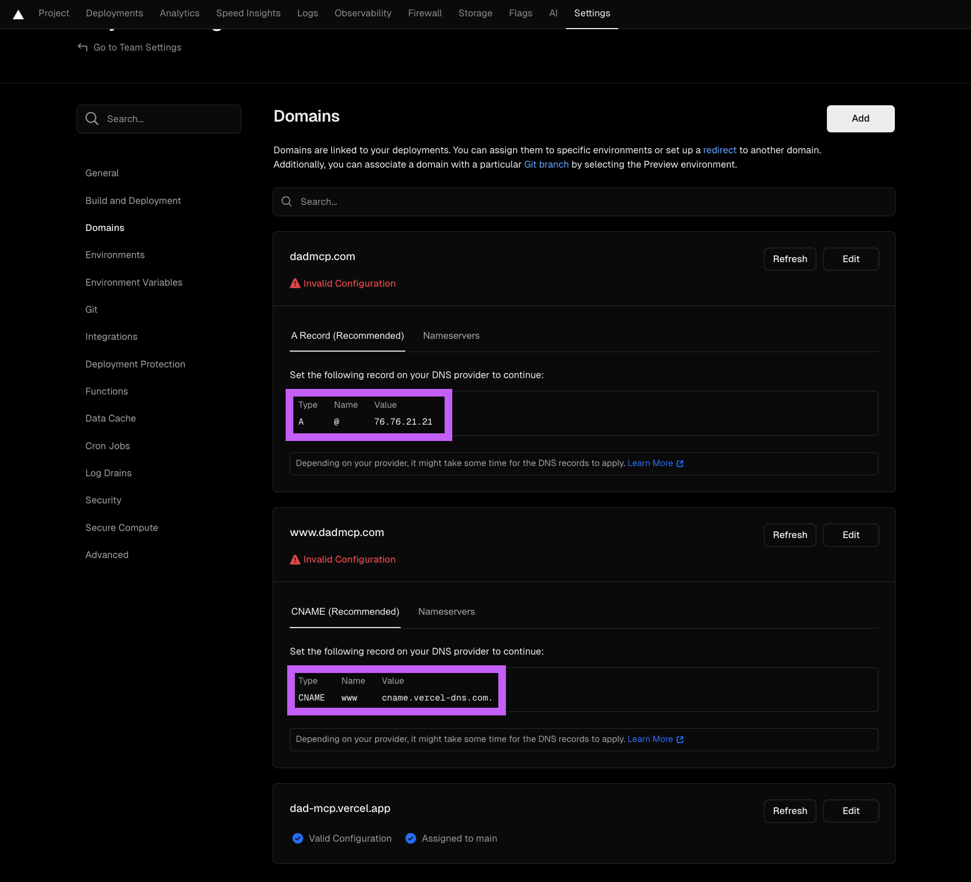Open Integrations settings
Image resolution: width=971 pixels, height=882 pixels.
[111, 337]
